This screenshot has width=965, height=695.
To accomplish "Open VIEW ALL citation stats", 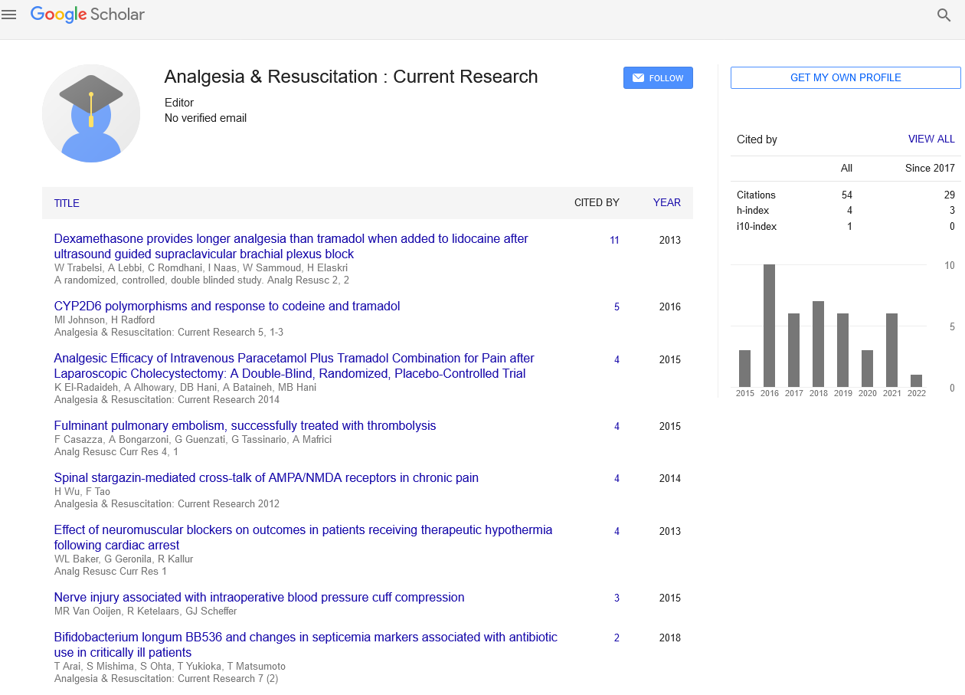I will tap(931, 139).
